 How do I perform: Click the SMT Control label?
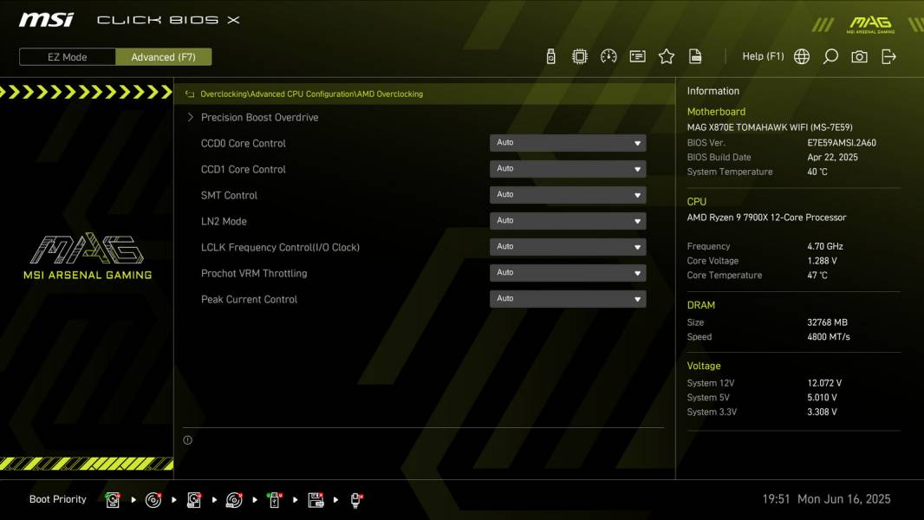[229, 195]
